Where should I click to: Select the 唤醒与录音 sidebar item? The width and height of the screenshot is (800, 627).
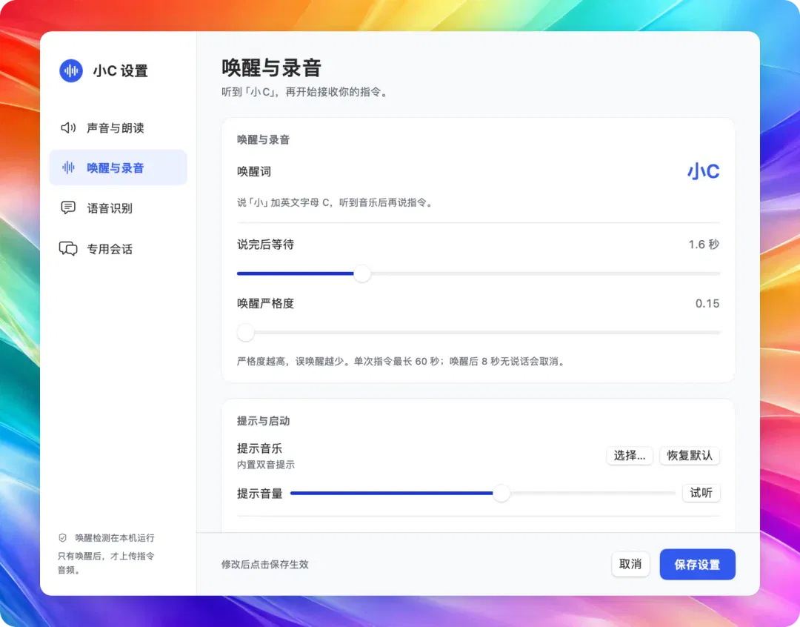pyautogui.click(x=118, y=167)
